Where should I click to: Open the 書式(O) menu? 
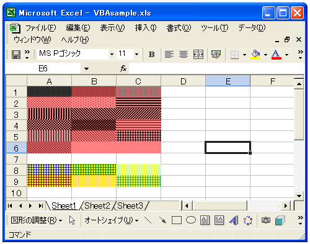coord(179,28)
